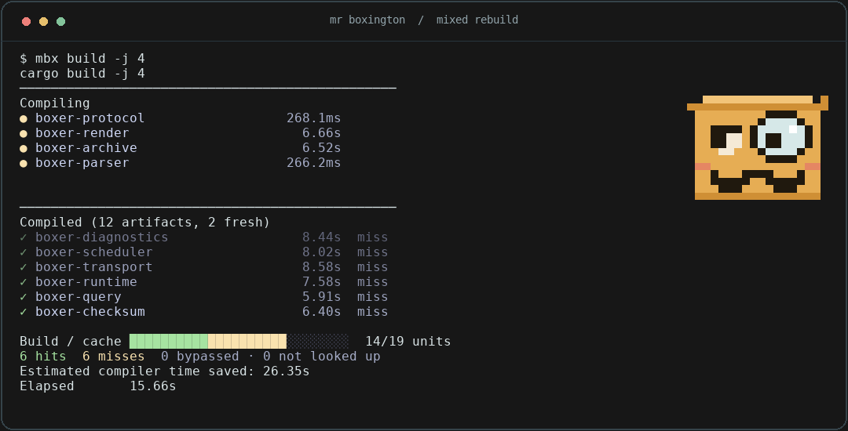Click the yellow '6 misses' count
The image size is (848, 431).
tap(114, 357)
